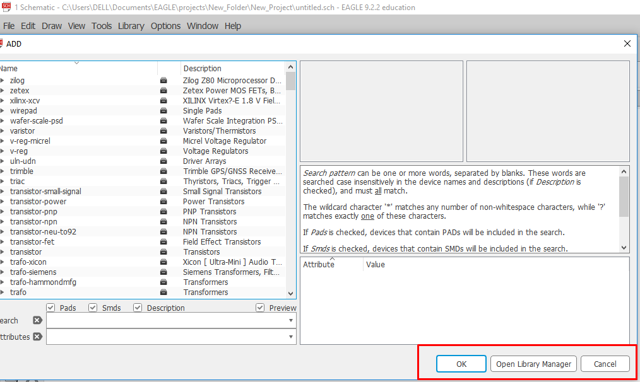640x382 pixels.
Task: Click the library icon in the trafo-siemens row
Action: coord(163,272)
